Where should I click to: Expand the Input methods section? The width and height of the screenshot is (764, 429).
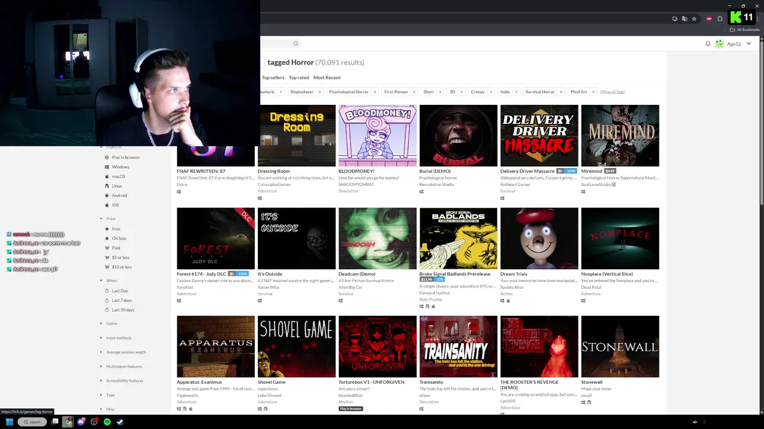click(x=116, y=338)
